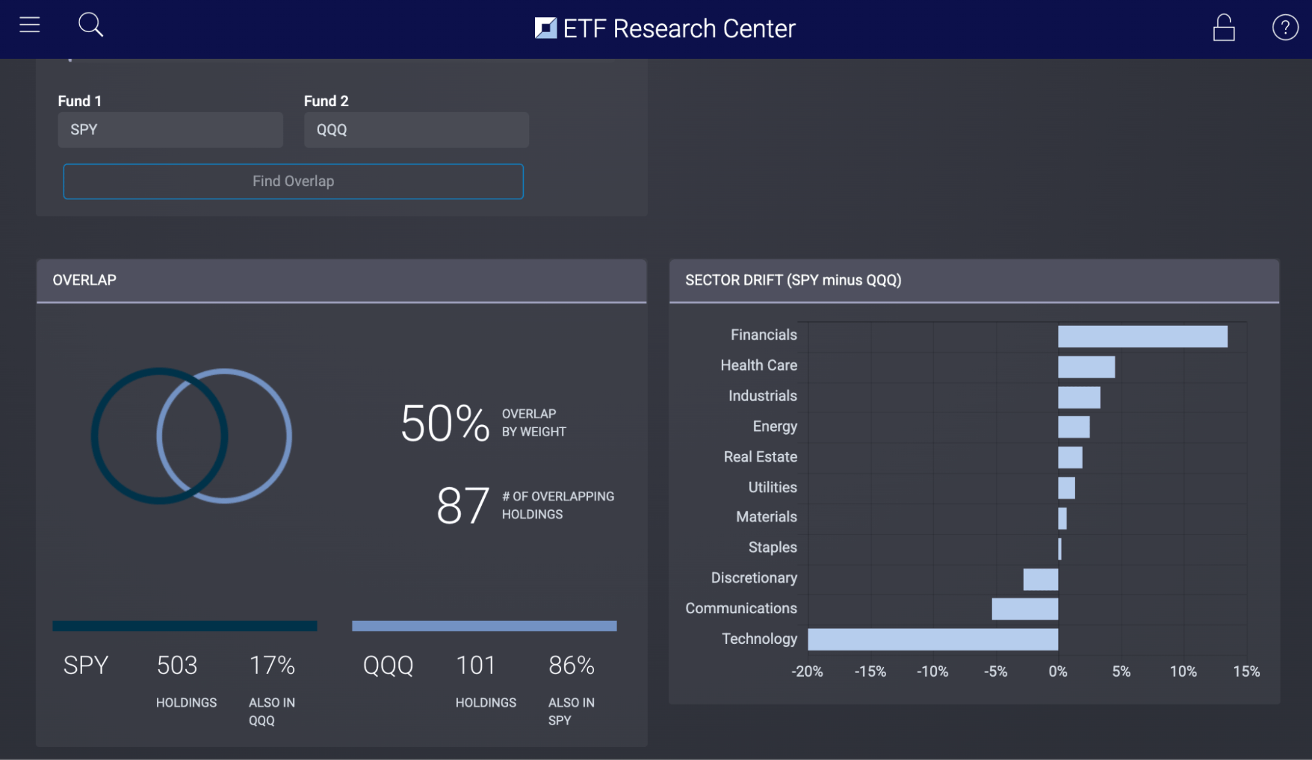Click the Financials sector label
Image resolution: width=1312 pixels, height=760 pixels.
[x=764, y=334]
